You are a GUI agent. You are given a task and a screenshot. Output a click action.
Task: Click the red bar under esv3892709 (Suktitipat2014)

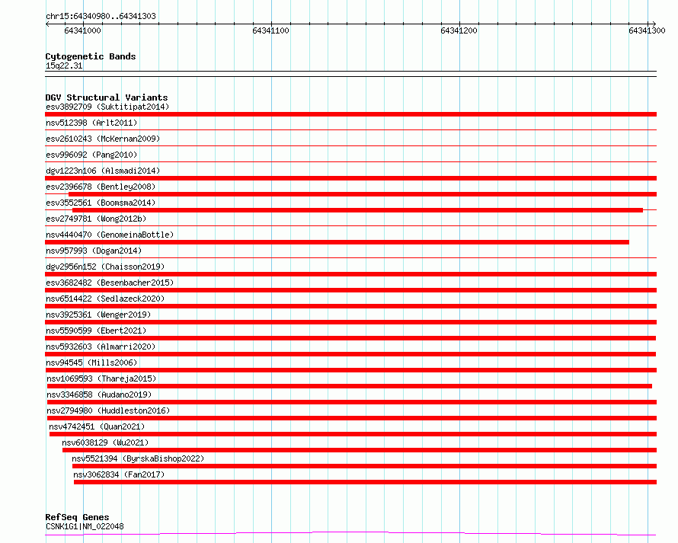(350, 114)
